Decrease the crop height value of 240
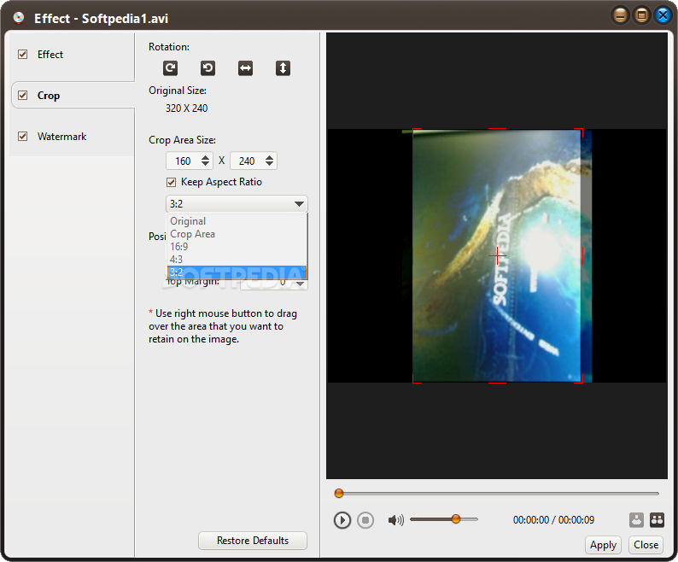Viewport: 678px width, 562px height. click(x=269, y=164)
